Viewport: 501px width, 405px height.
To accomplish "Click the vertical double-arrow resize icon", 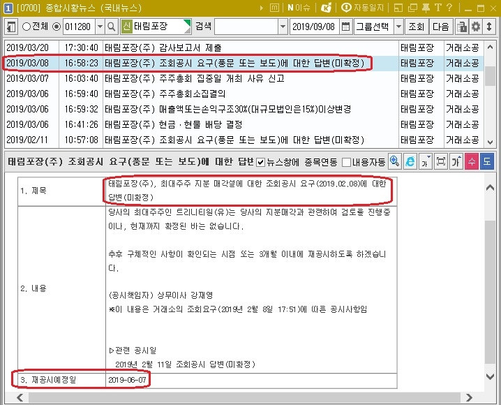I will coord(489,27).
